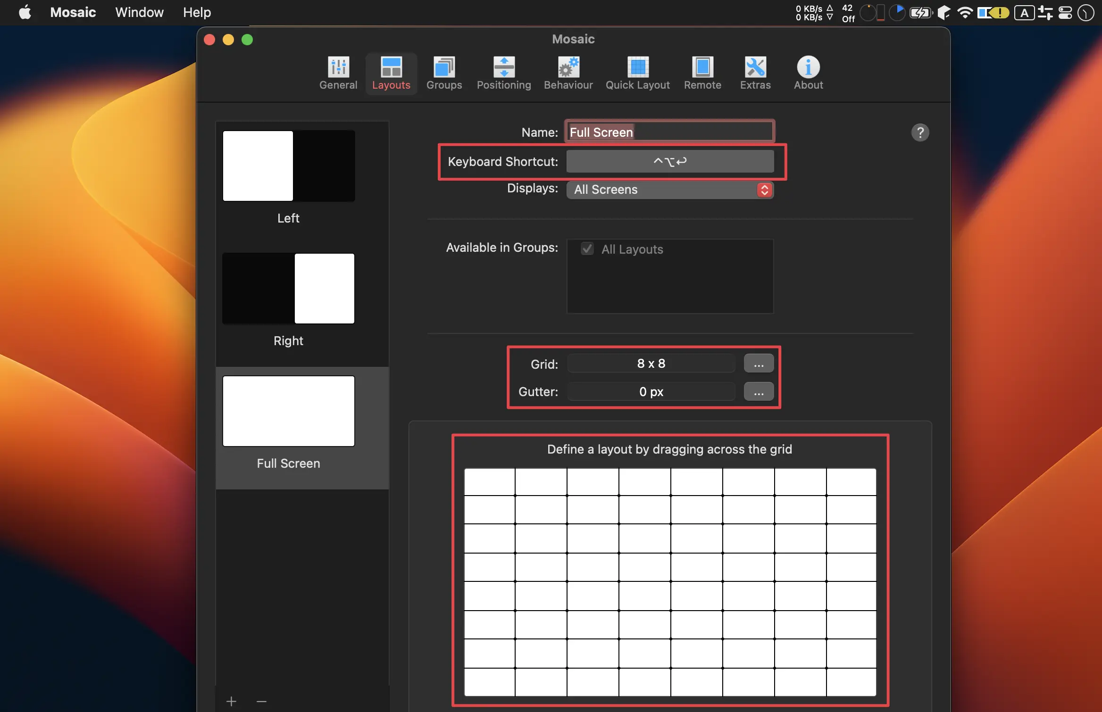Open the Mosaic application menu

73,12
